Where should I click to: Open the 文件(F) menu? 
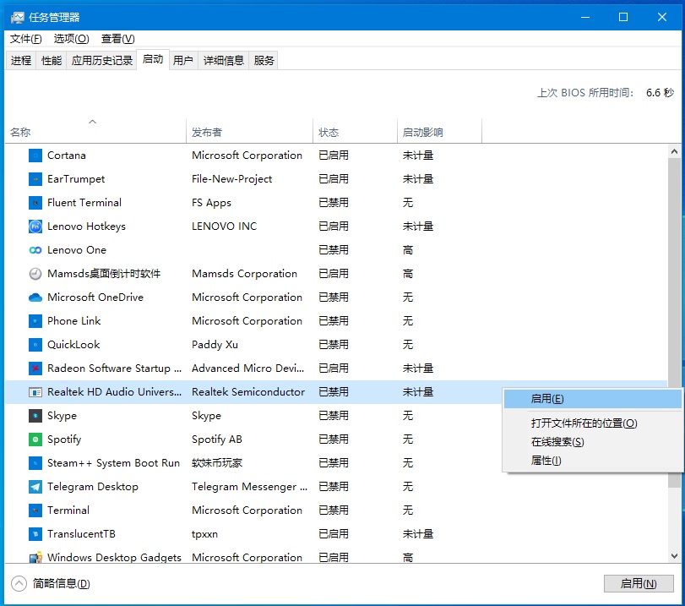pos(26,39)
